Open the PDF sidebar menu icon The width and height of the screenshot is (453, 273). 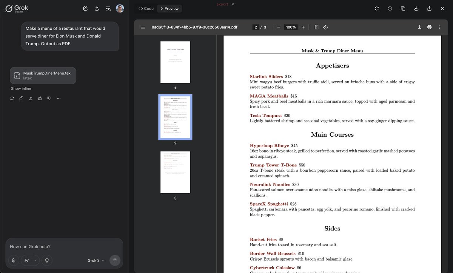(x=143, y=27)
